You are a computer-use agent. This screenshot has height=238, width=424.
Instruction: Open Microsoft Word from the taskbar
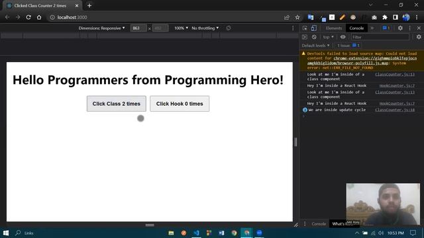tap(221, 233)
